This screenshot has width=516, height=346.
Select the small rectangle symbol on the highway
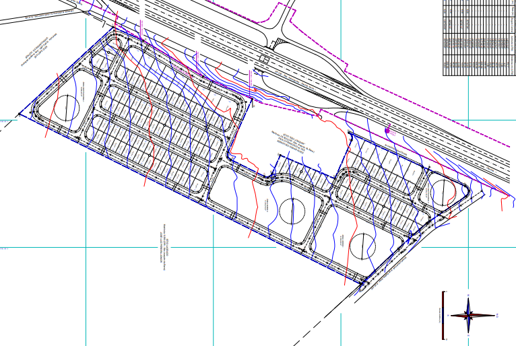264,59
